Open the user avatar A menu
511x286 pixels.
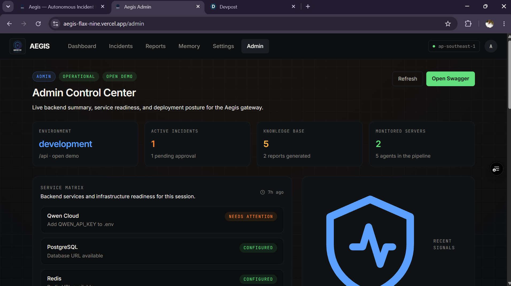tap(491, 46)
